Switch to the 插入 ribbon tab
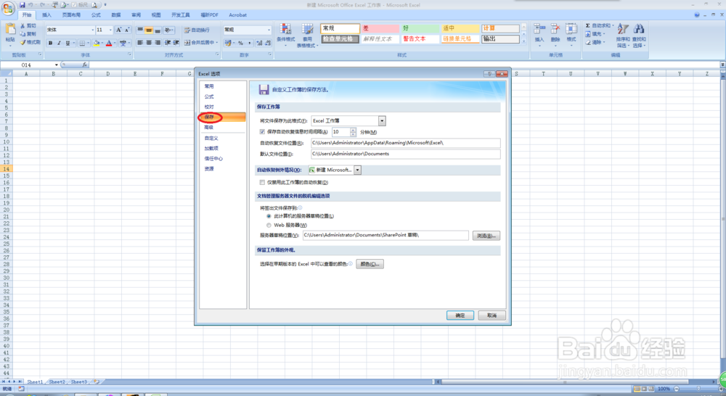Viewport: 726px width, 396px height. coord(46,15)
